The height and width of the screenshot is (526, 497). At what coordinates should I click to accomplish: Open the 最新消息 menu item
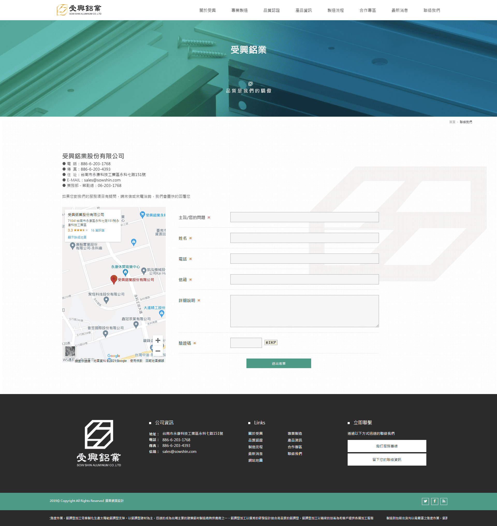tap(400, 10)
